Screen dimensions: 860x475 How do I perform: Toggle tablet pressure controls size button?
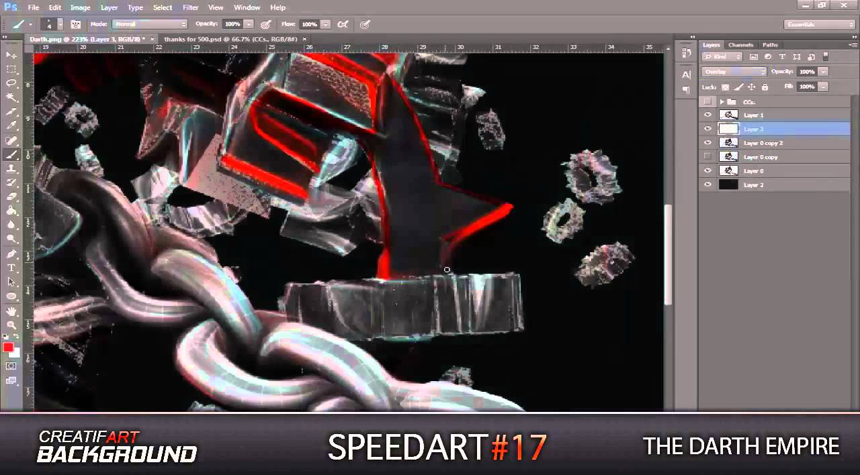click(365, 24)
